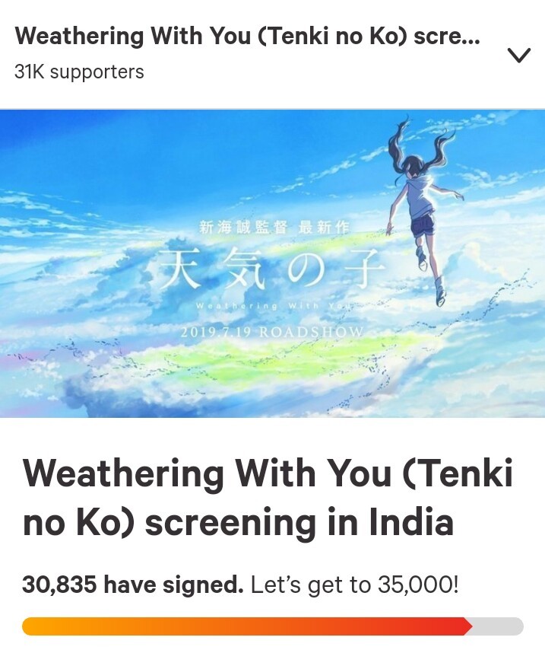The height and width of the screenshot is (650, 545).
Task: Tap the 天気の子 Japanese title on poster
Action: (271, 268)
